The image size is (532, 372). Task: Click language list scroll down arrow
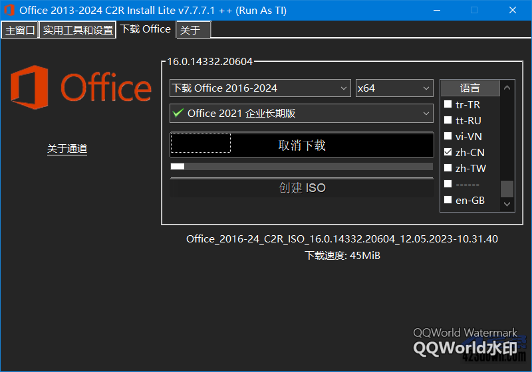coord(507,204)
